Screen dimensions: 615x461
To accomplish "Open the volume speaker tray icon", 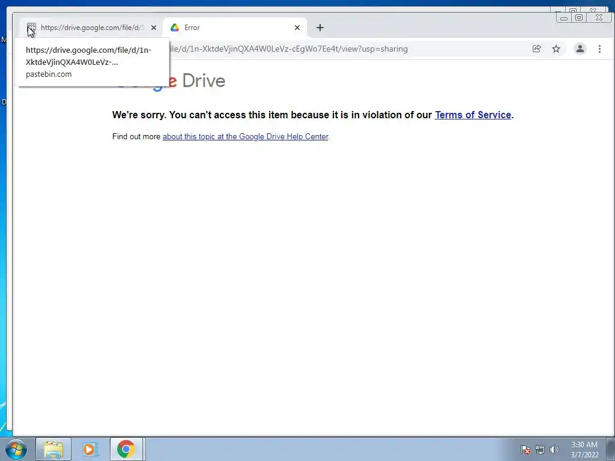I will (554, 450).
